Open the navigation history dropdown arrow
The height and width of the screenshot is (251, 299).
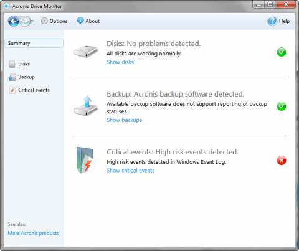(32, 21)
